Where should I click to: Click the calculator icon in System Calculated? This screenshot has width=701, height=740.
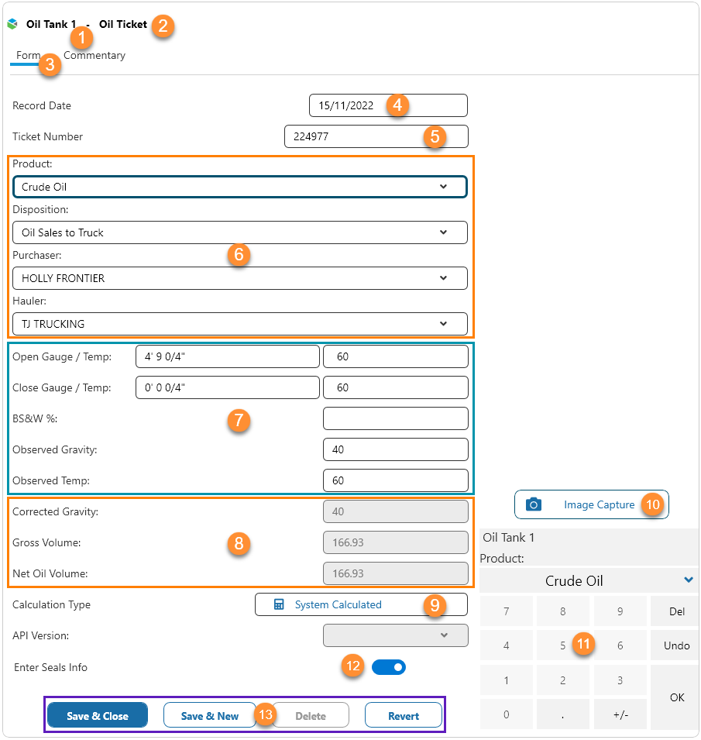coord(279,604)
